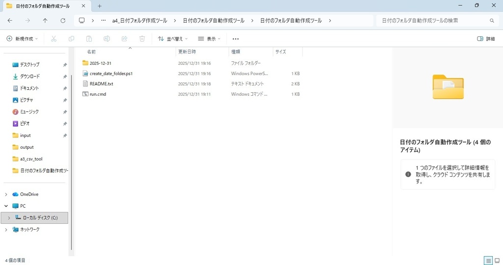Open the 並べ替え sort dropdown

click(172, 39)
